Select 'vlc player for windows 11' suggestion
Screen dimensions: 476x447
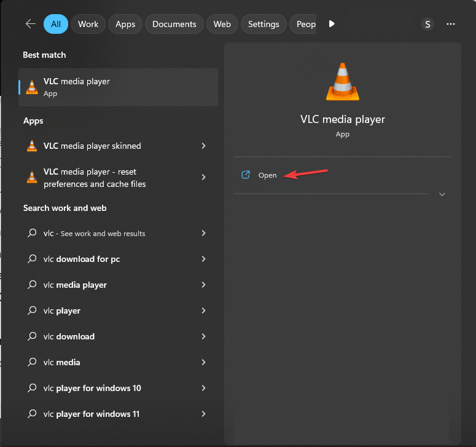point(118,414)
